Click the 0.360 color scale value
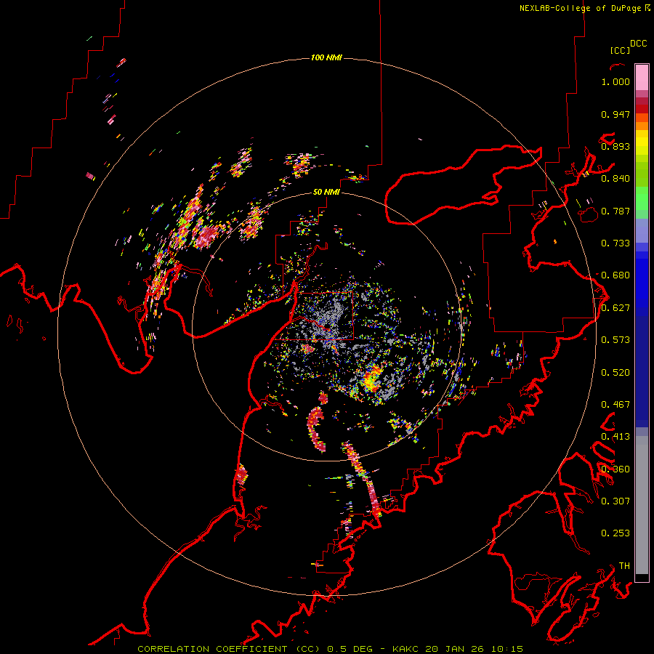This screenshot has width=654, height=654. (615, 469)
